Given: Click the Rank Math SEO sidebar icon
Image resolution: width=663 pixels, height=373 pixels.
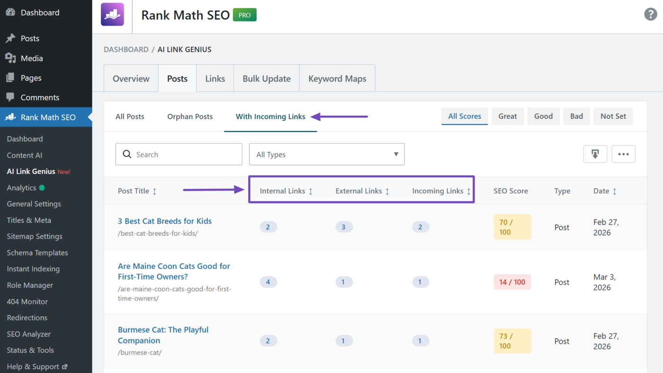Looking at the screenshot, I should tap(10, 117).
